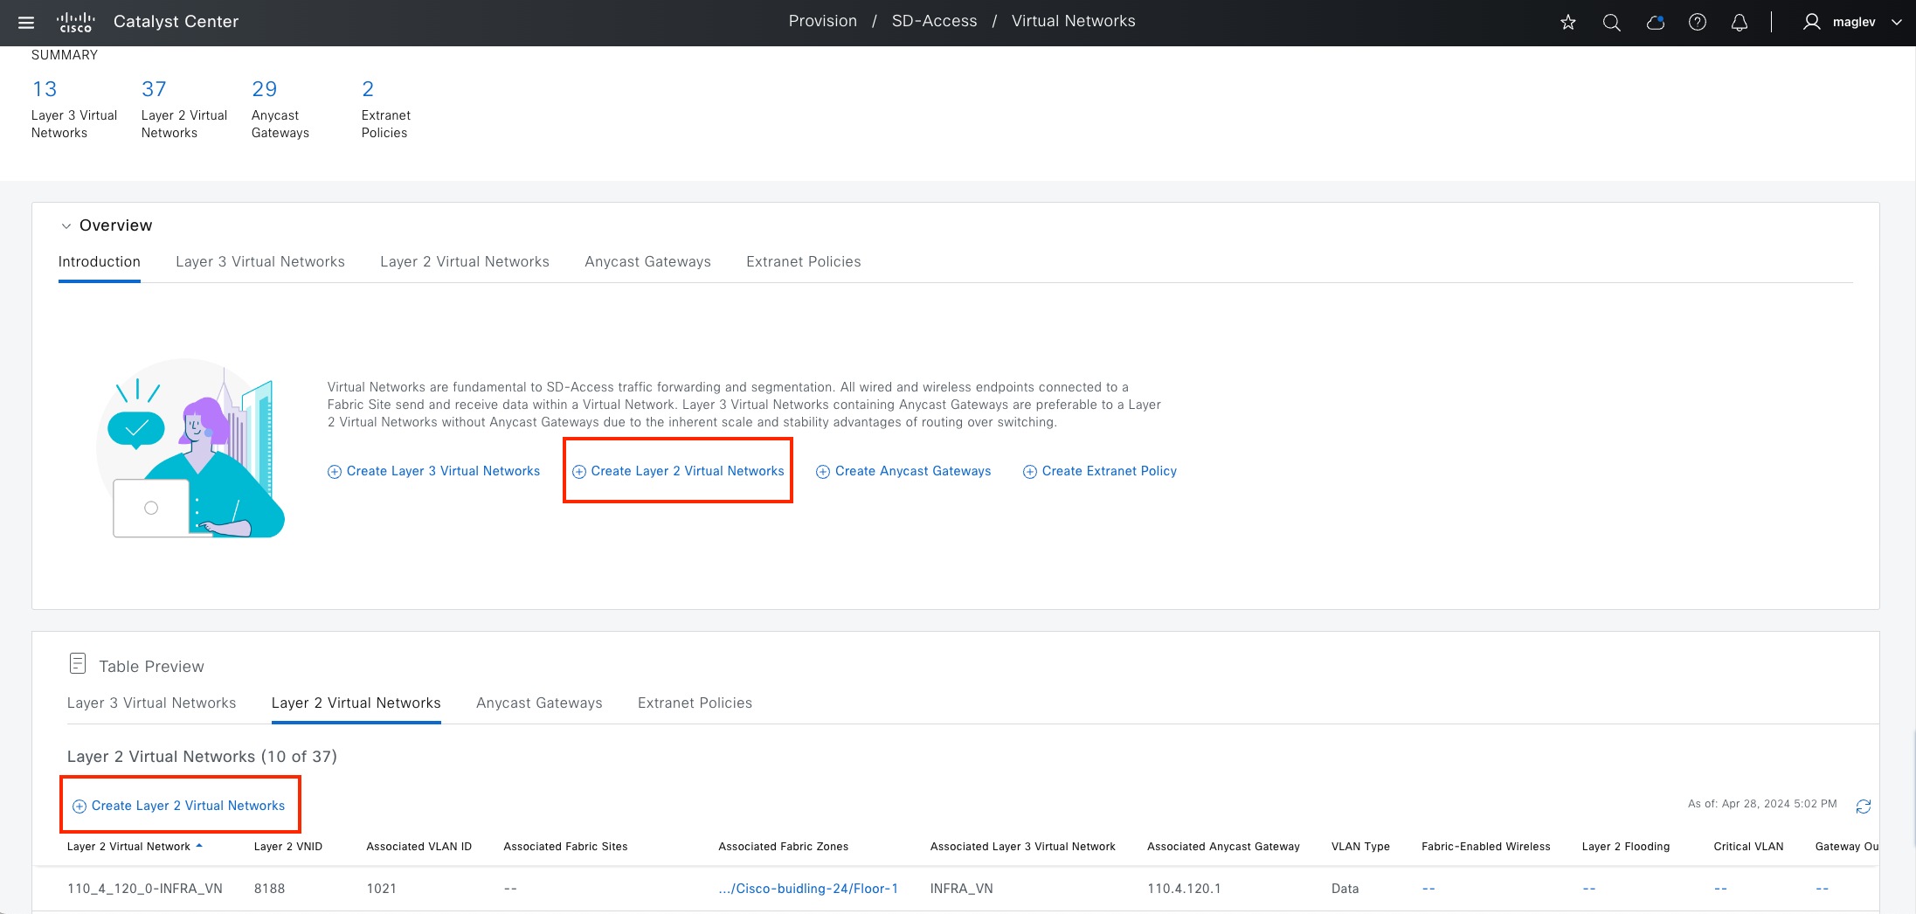Open the search magnifier icon
This screenshot has height=914, width=1916.
tap(1612, 23)
